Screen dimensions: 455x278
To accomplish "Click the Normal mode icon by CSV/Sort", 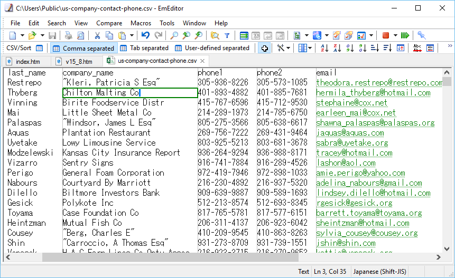I will pyautogui.click(x=40, y=48).
